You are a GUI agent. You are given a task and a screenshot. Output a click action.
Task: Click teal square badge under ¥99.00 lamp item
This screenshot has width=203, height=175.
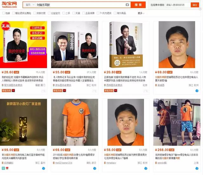[3, 168]
